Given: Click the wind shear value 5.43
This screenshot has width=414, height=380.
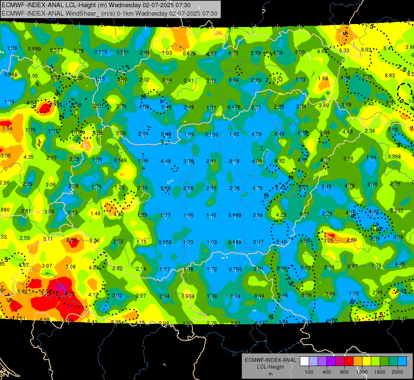Looking at the screenshot, I should click(x=280, y=187).
